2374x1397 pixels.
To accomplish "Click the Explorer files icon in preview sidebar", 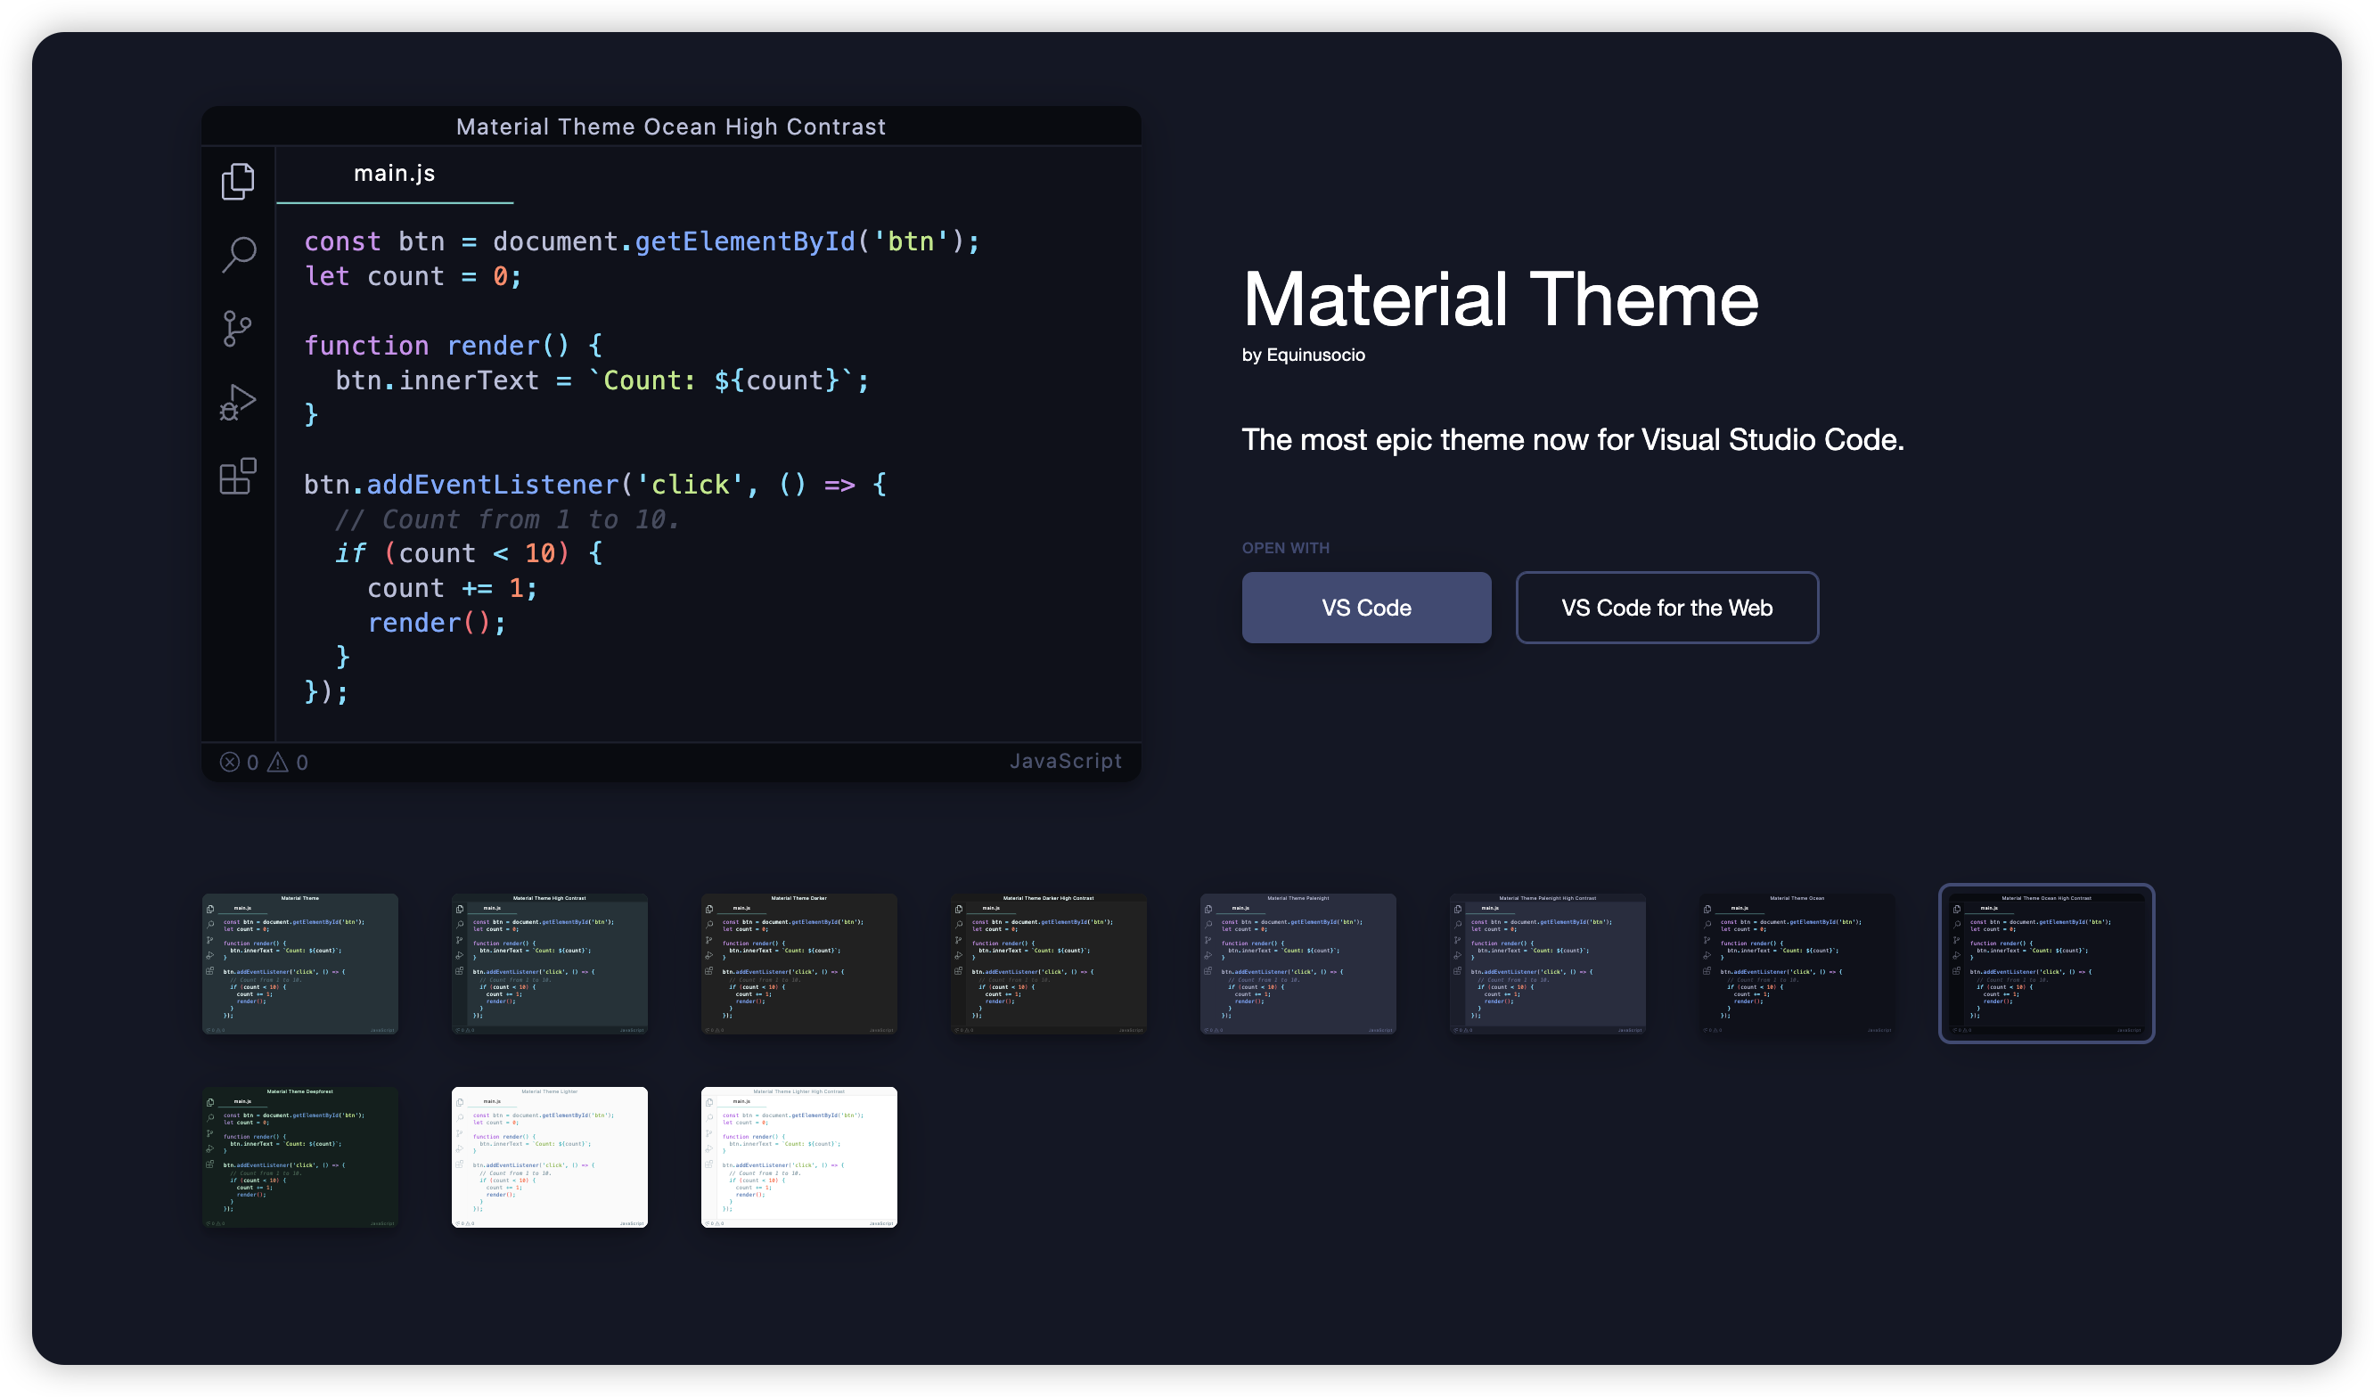I will (237, 182).
